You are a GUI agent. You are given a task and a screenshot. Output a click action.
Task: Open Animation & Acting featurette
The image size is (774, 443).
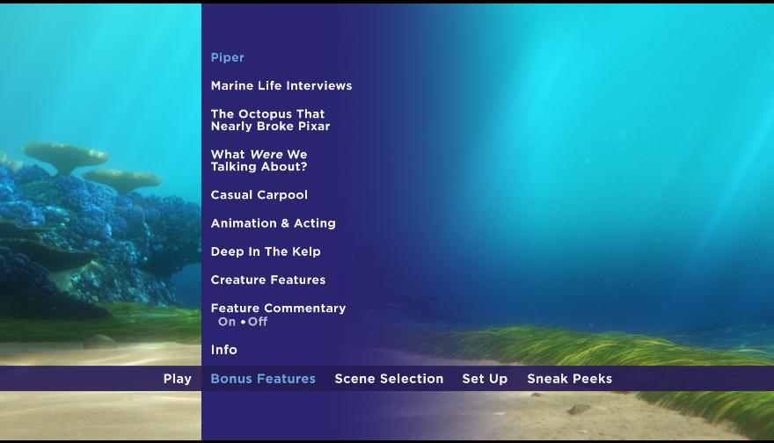(273, 223)
